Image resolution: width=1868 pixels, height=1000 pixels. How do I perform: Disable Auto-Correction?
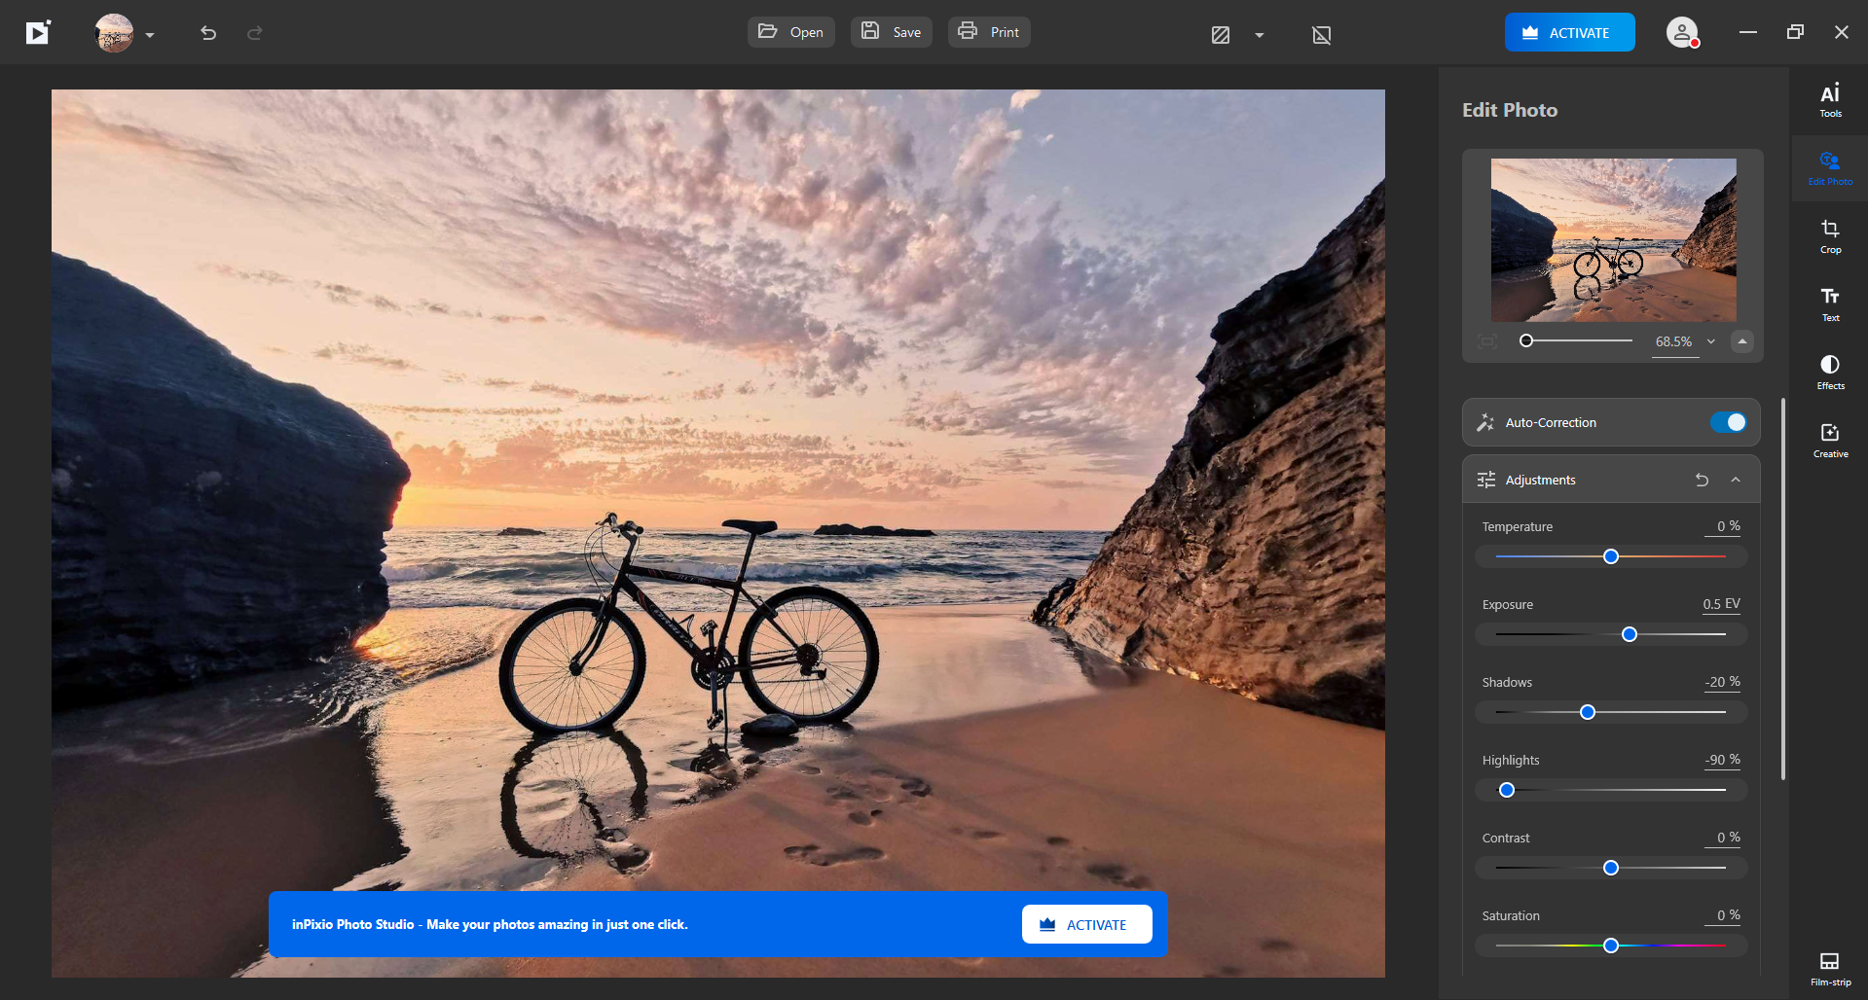[1728, 422]
